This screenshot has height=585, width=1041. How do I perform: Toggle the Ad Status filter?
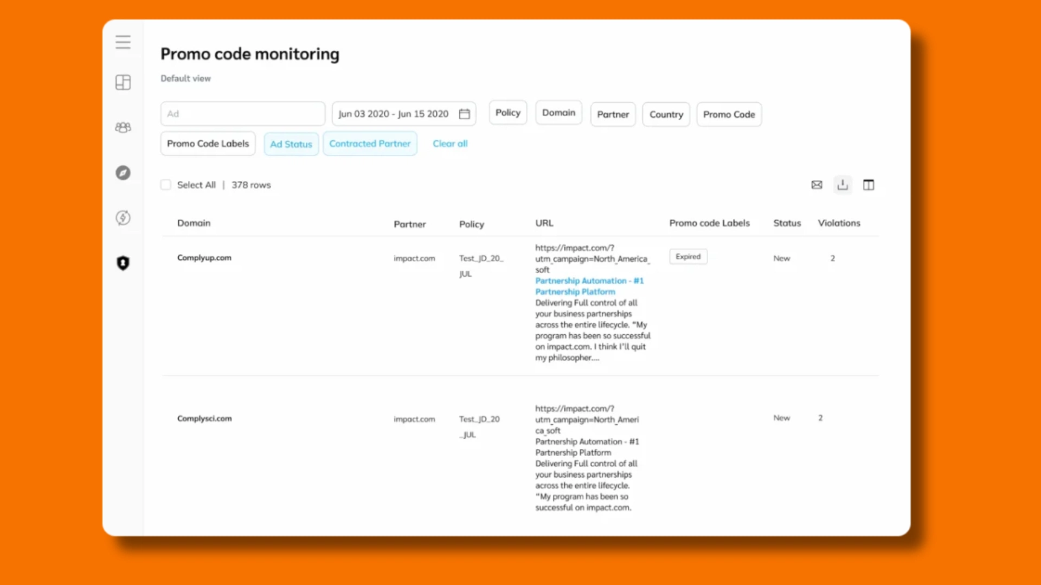291,144
